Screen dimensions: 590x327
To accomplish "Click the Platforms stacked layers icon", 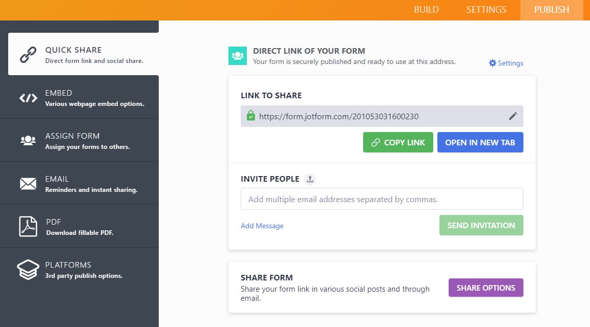I will pos(28,270).
